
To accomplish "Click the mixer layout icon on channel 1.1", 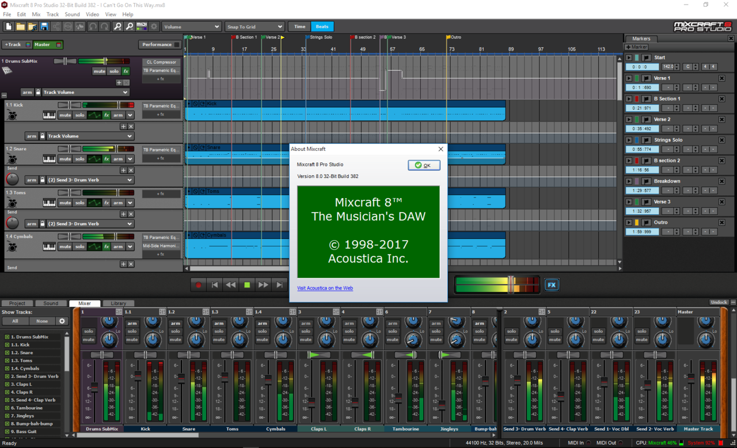I will click(162, 312).
